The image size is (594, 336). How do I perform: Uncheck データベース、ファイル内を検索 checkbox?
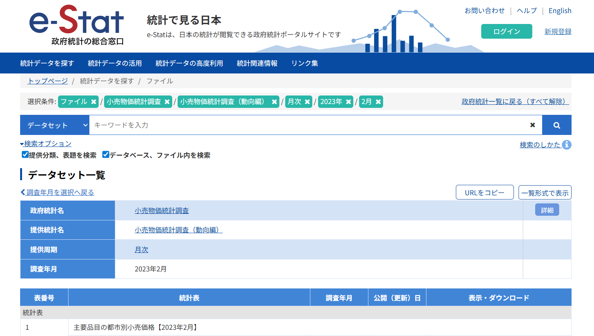pos(106,155)
